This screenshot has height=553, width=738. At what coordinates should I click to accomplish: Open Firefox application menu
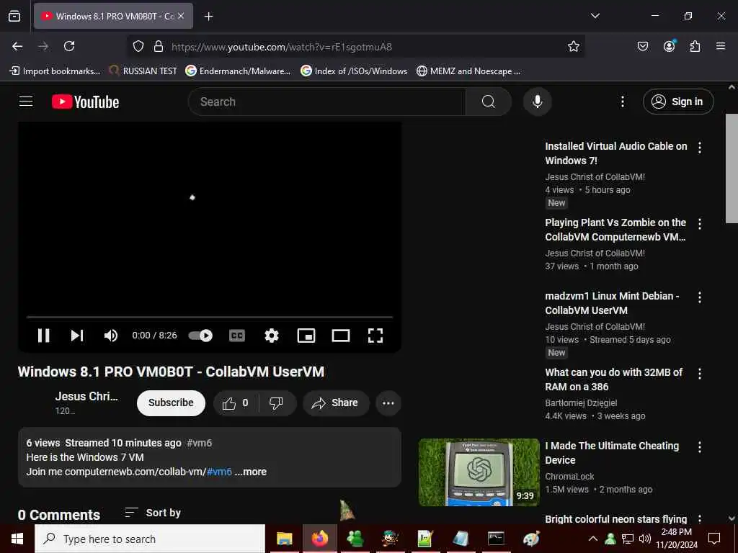721,46
